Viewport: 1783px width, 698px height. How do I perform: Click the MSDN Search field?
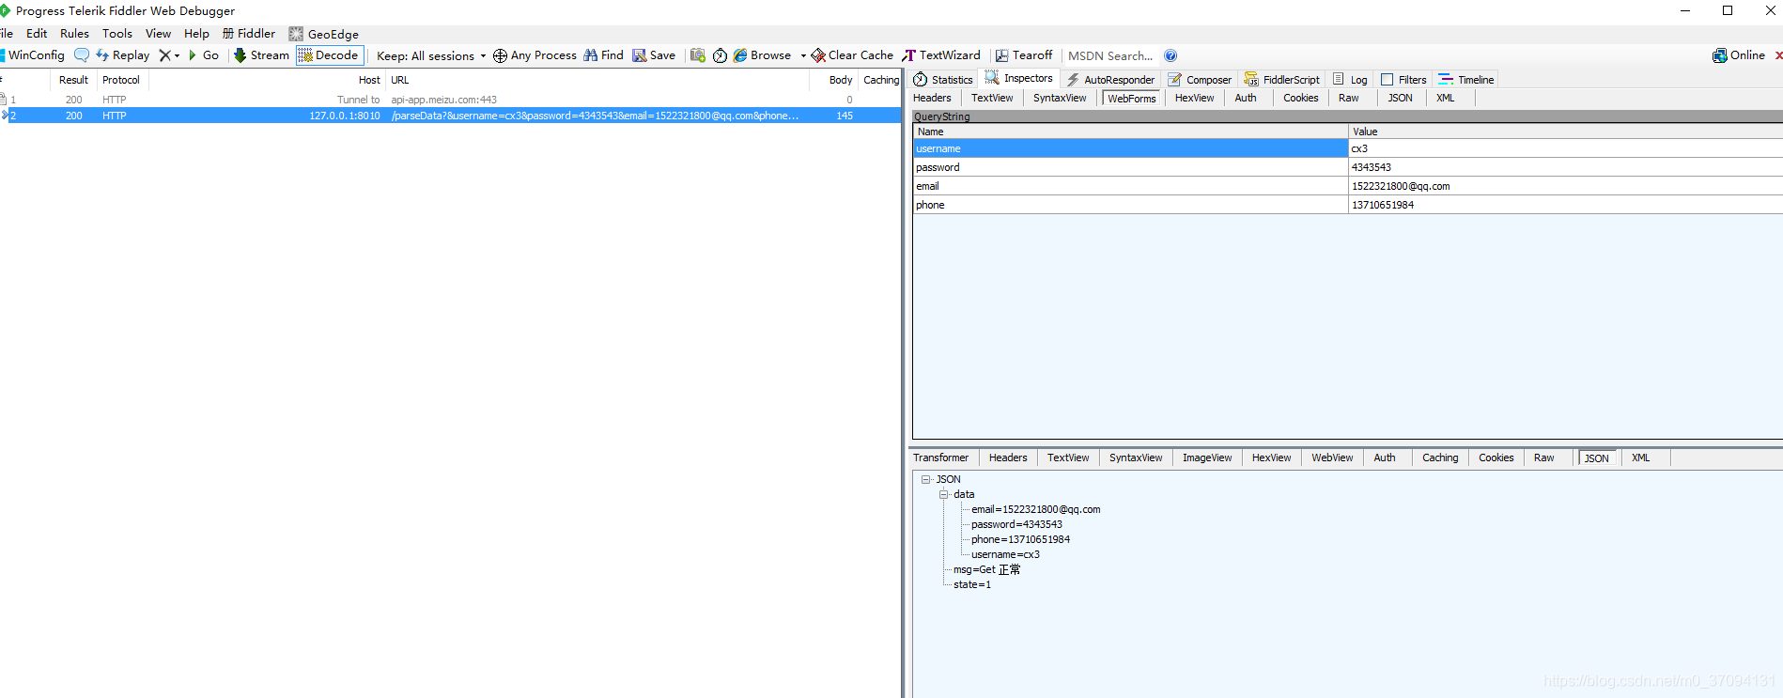(x=1110, y=55)
